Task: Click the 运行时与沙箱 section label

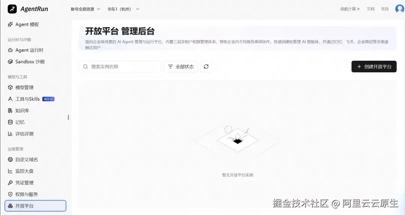Action: [x=19, y=39]
